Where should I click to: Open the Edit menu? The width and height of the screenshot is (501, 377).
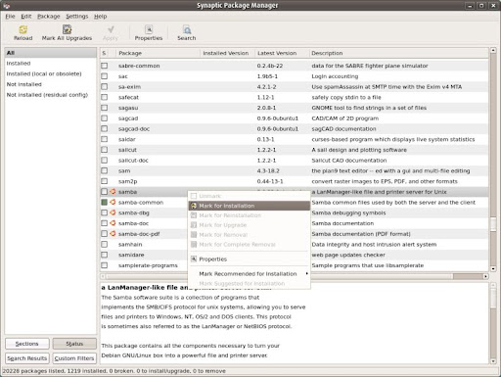[x=26, y=17]
